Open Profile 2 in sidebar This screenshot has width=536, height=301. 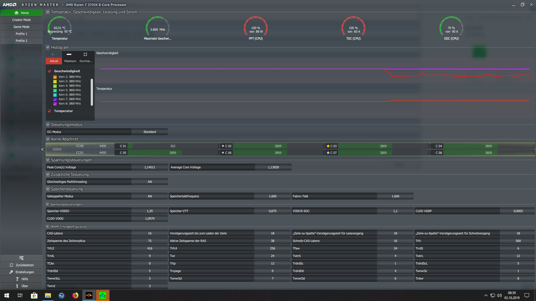(21, 41)
